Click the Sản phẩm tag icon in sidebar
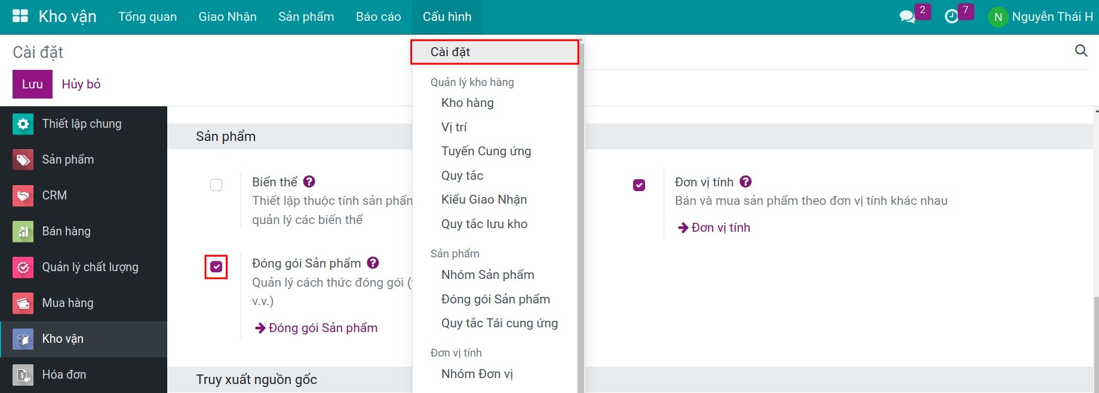Image resolution: width=1099 pixels, height=393 pixels. tap(23, 160)
